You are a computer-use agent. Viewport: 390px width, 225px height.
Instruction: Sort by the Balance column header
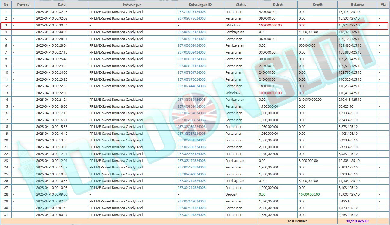point(357,5)
